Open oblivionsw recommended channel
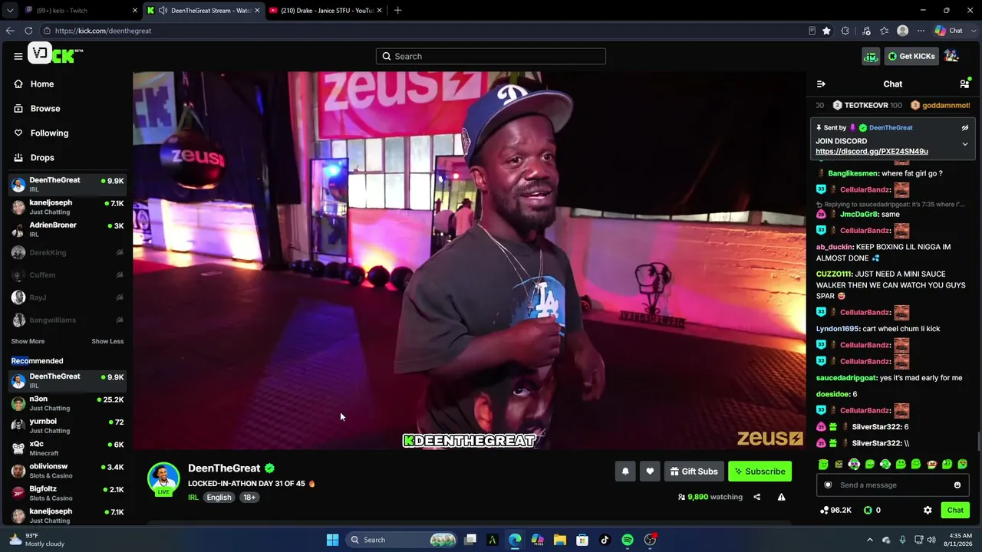Image resolution: width=982 pixels, height=552 pixels. tap(68, 471)
